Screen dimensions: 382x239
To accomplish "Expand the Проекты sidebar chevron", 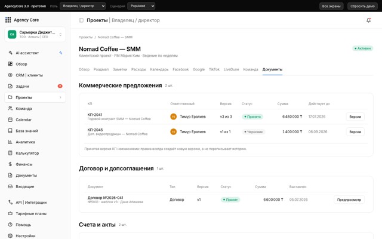I will point(60,97).
